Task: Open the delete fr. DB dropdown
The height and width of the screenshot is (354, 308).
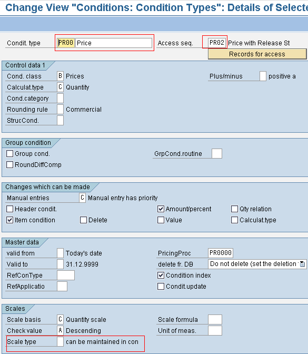Action: [257, 264]
